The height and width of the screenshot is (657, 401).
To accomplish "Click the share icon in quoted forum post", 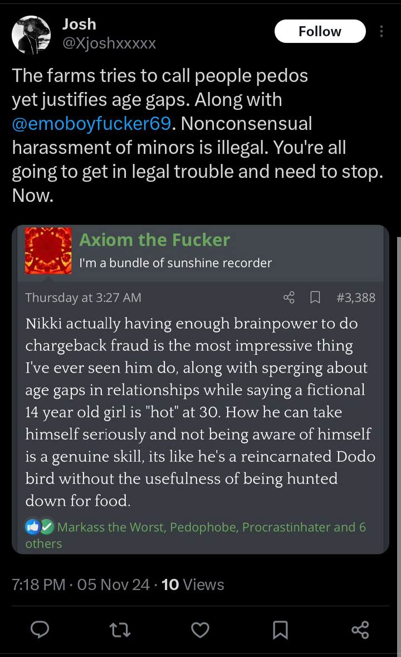I will (289, 297).
